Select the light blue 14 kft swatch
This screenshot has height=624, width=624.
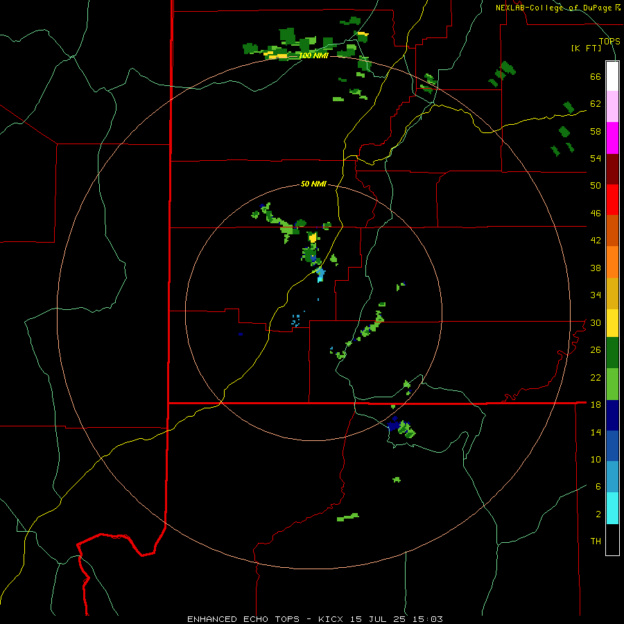point(612,477)
